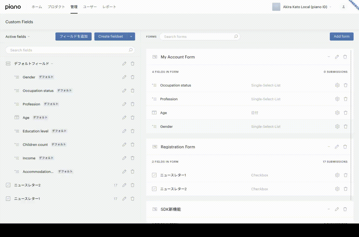Click the Add form button

pos(341,37)
